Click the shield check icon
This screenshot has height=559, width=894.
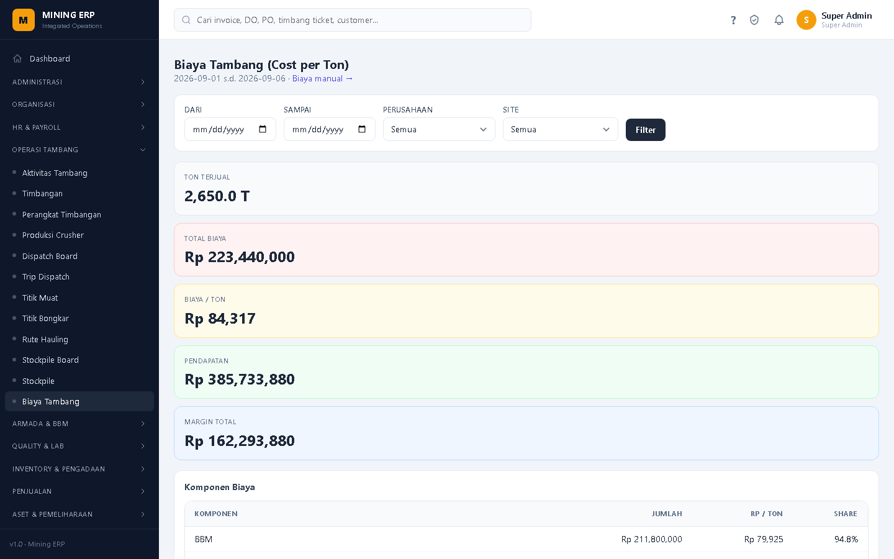[754, 20]
